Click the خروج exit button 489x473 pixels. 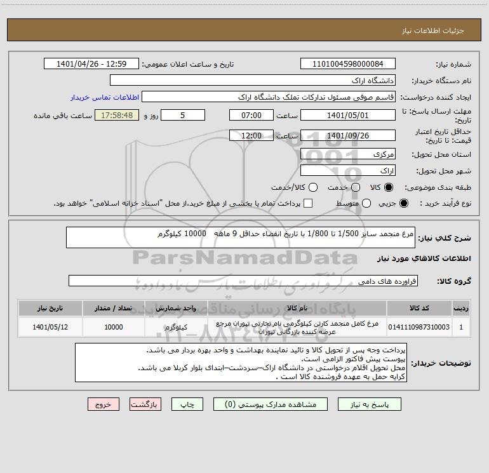[104, 404]
